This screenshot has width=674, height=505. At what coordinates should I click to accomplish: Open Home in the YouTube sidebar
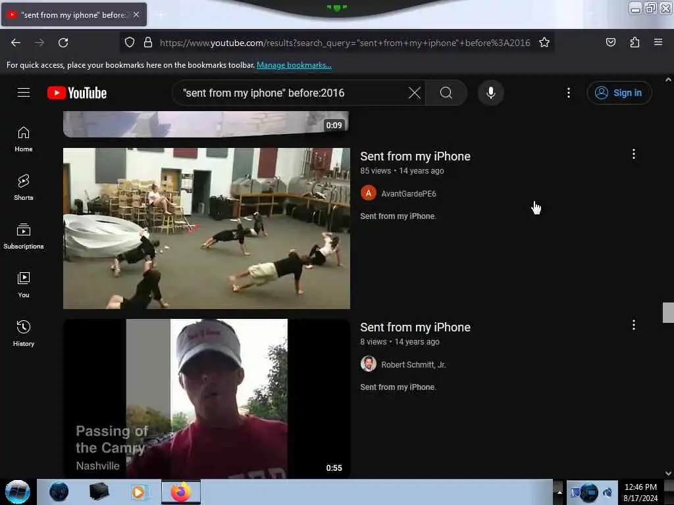[24, 139]
